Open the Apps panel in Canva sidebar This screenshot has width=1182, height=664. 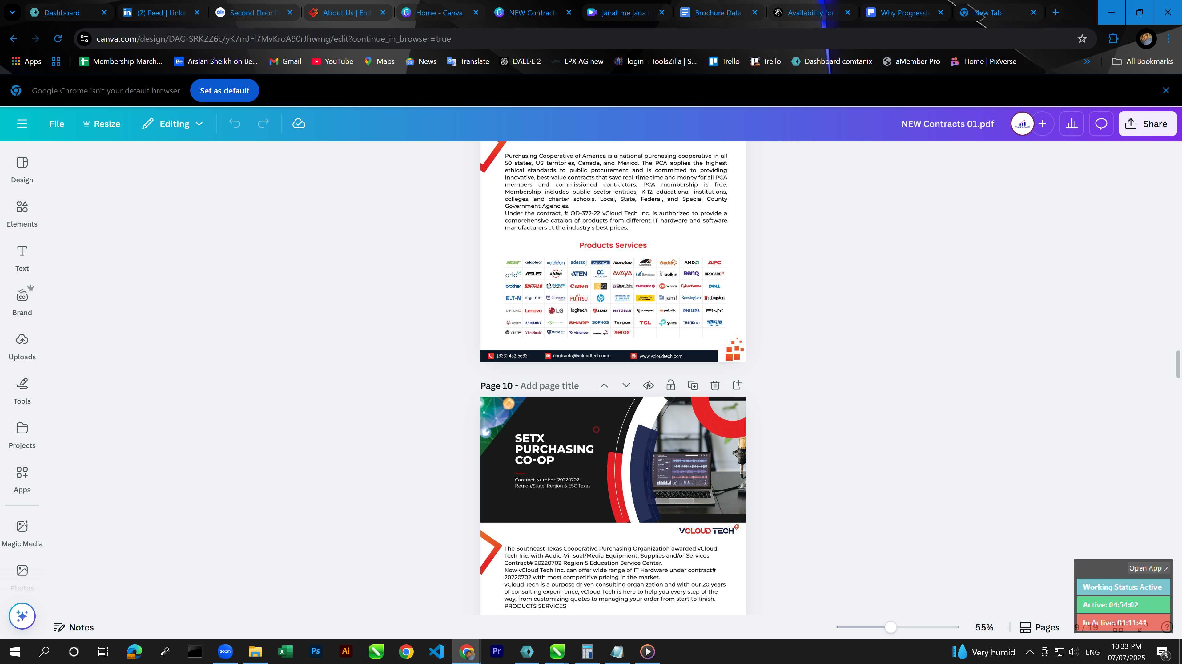point(22,480)
